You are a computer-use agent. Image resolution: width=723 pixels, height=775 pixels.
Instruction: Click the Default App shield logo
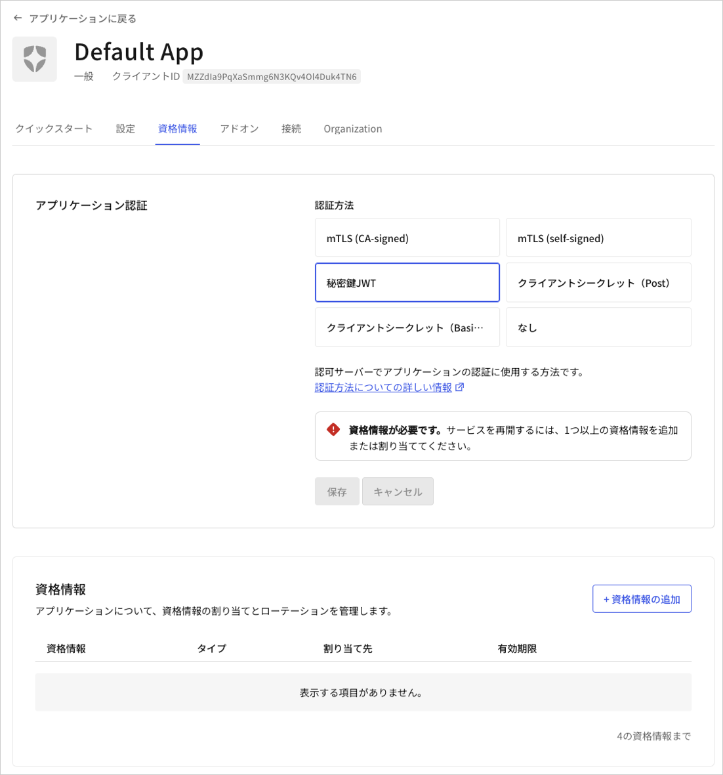point(34,59)
